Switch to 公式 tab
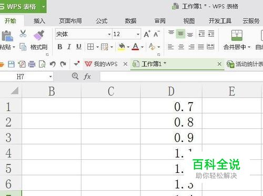The height and width of the screenshot is (196, 263). tap(102, 21)
